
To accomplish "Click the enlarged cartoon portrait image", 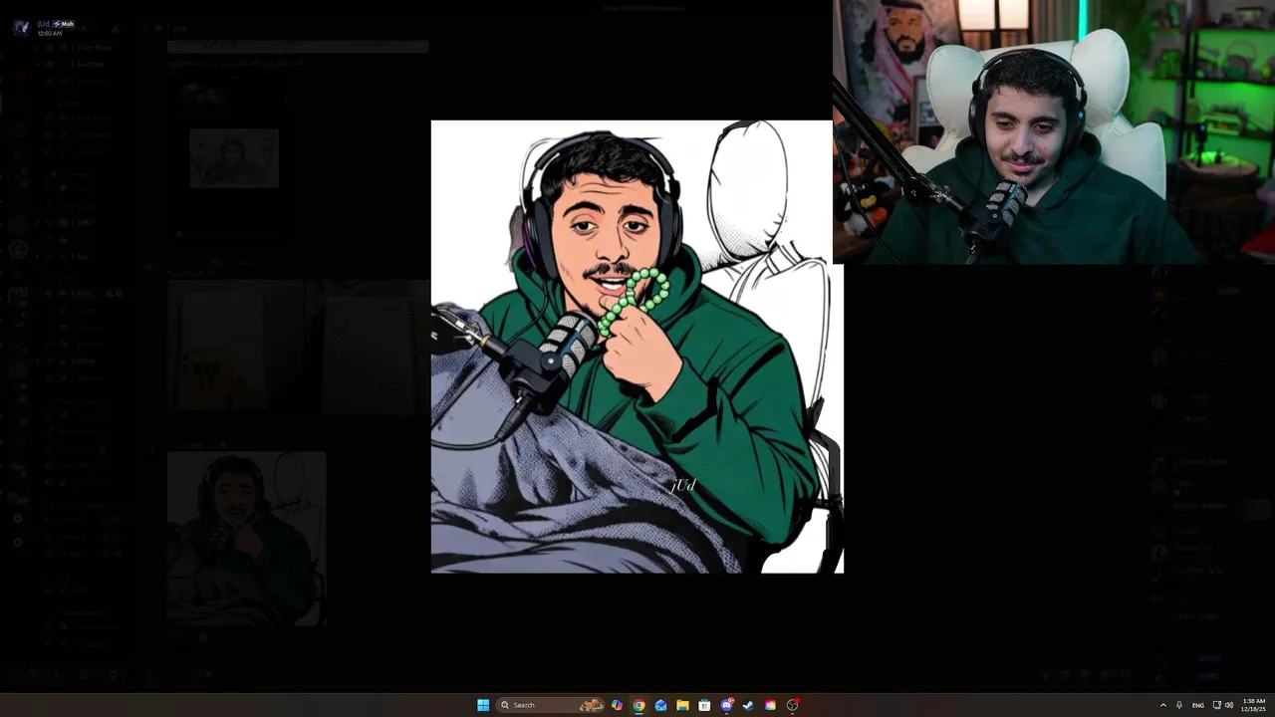I will pyautogui.click(x=637, y=347).
